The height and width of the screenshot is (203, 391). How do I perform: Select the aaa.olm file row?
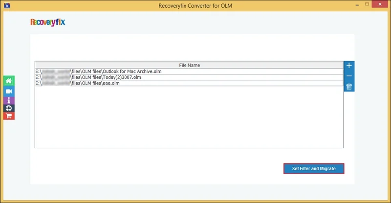tap(189, 83)
